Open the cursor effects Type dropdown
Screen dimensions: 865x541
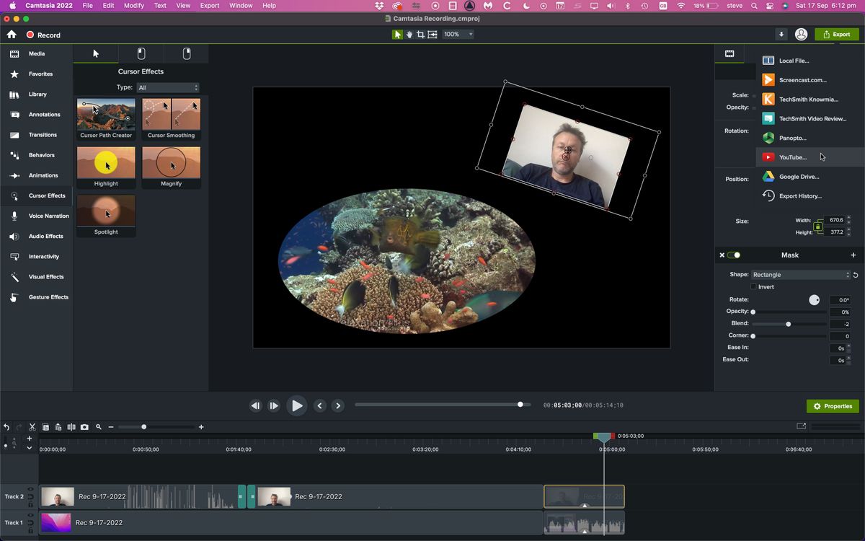pos(168,87)
